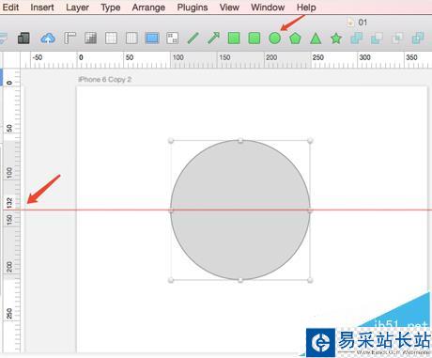The image size is (432, 358).
Task: Apply the Intersect boolean operation
Action: coord(397,39)
